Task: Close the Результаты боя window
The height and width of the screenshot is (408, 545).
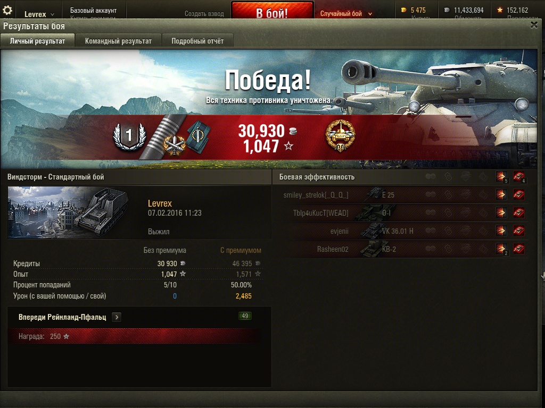Action: tap(534, 25)
